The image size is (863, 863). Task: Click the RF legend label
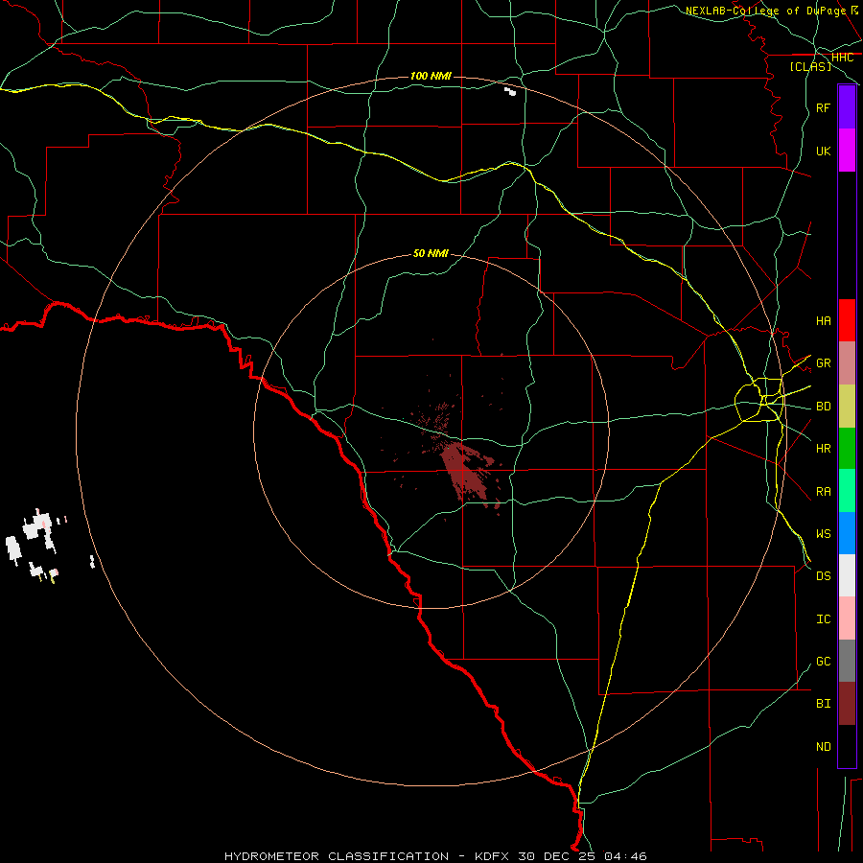[x=823, y=107]
